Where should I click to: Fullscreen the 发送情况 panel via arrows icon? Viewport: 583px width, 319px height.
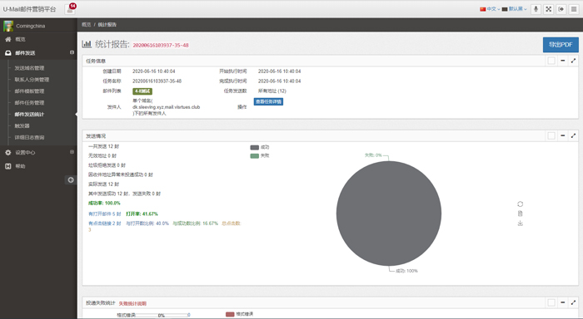(x=573, y=135)
